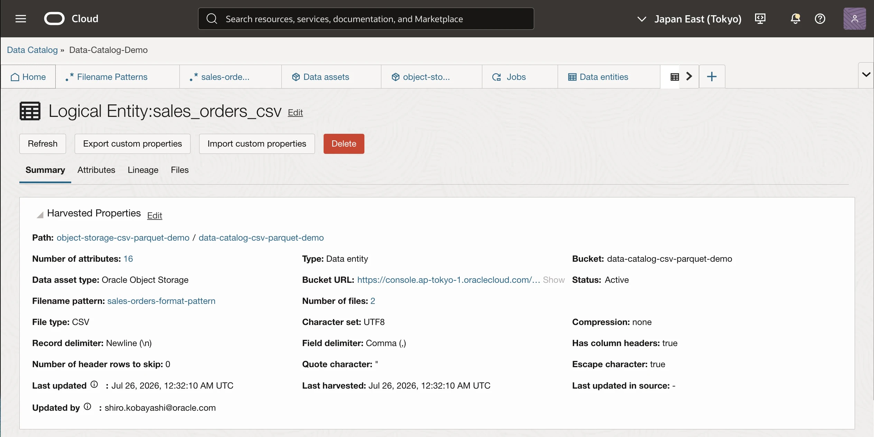The height and width of the screenshot is (437, 874).
Task: Open data-catalog-csv-parquet-demo path link
Action: click(261, 238)
